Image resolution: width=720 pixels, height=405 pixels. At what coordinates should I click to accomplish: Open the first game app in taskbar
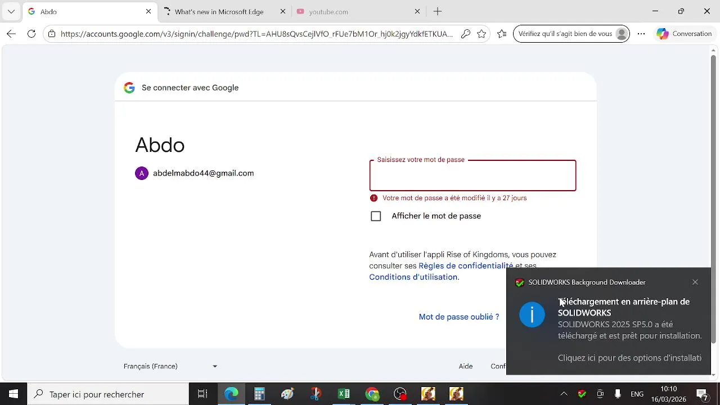click(x=428, y=394)
